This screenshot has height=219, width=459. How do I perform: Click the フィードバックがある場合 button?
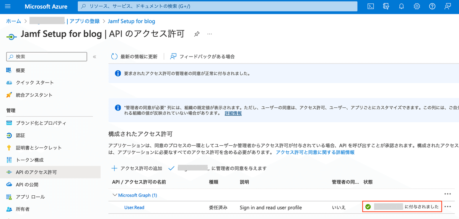202,57
